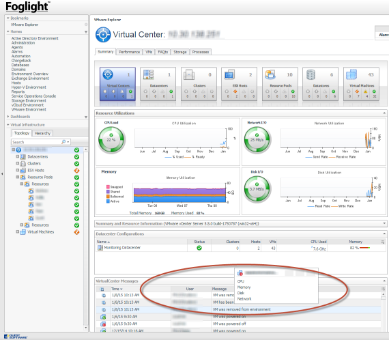The width and height of the screenshot is (389, 340).
Task: Open VMware Environment home link
Action: tap(29, 109)
